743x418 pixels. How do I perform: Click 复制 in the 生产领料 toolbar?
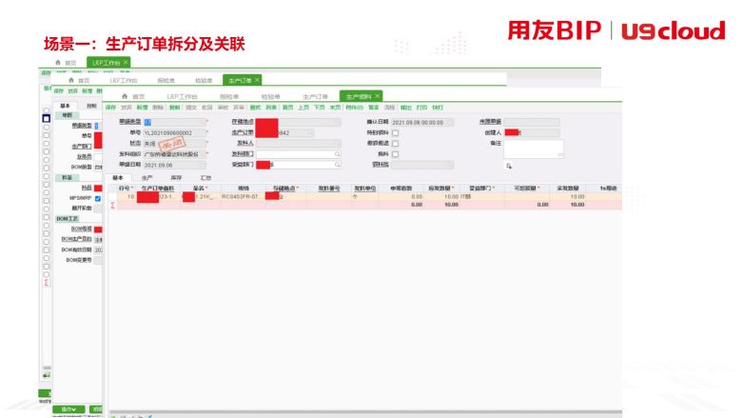[174, 108]
